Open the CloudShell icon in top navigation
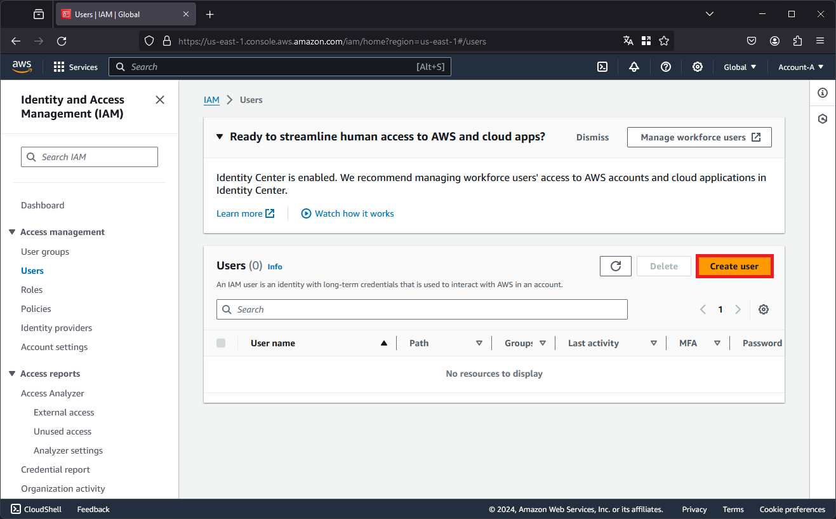Image resolution: width=836 pixels, height=519 pixels. (x=602, y=67)
